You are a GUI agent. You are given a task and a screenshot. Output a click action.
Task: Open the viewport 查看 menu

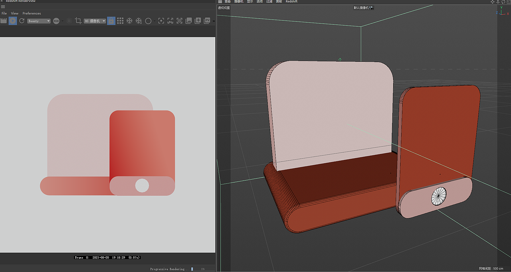[228, 2]
